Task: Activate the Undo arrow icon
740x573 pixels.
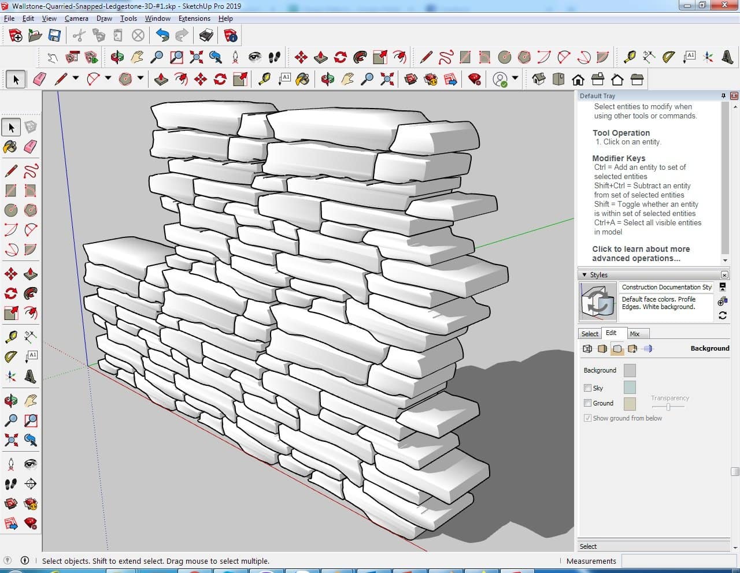Action: click(162, 36)
